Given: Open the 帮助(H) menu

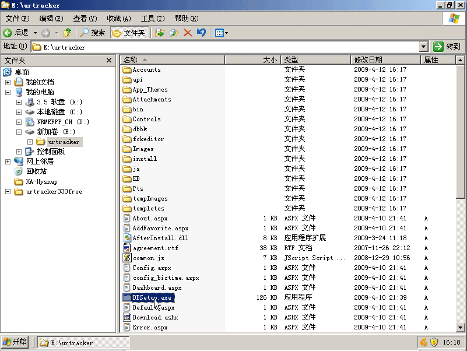Looking at the screenshot, I should pos(187,19).
